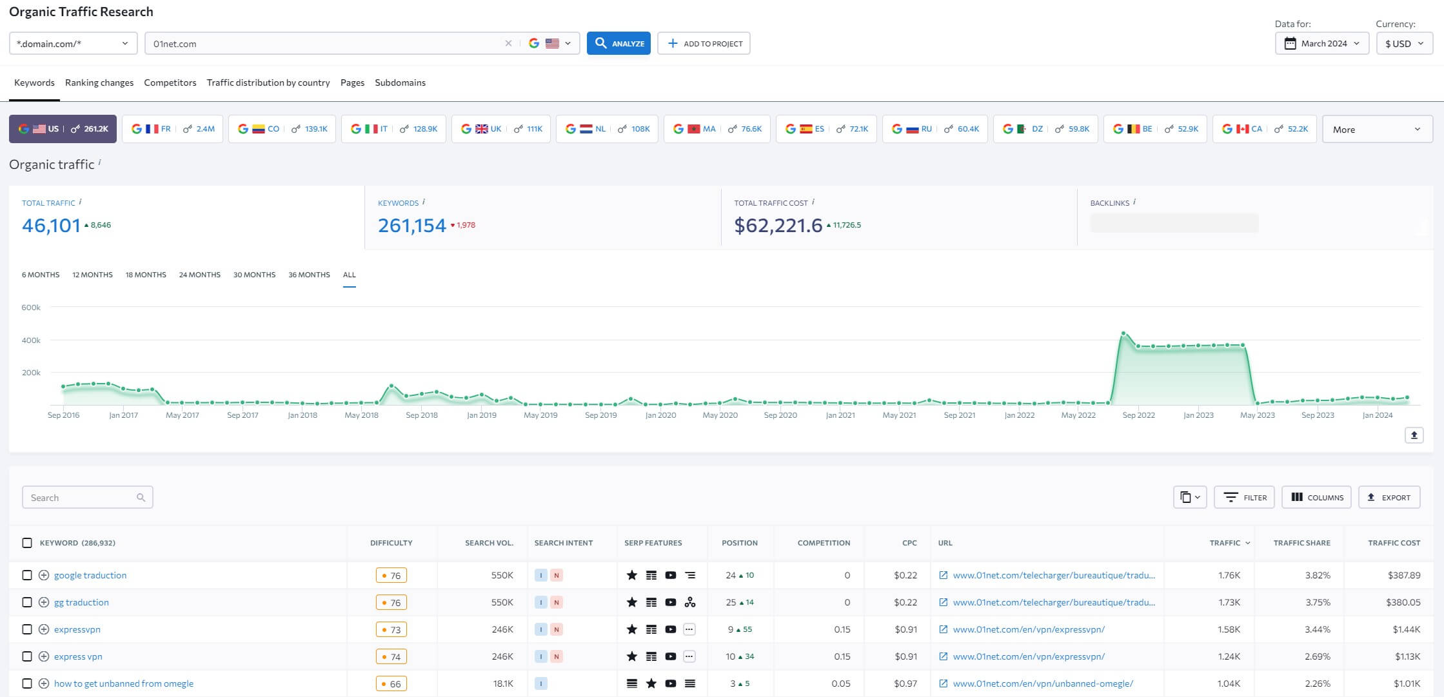Viewport: 1444px width, 697px height.
Task: Check 'how to get unbanned from omegle' checkbox
Action: [27, 683]
